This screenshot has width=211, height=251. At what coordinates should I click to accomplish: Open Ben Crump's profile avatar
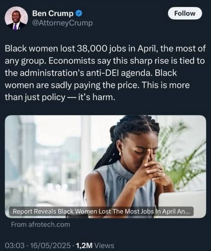tap(16, 18)
